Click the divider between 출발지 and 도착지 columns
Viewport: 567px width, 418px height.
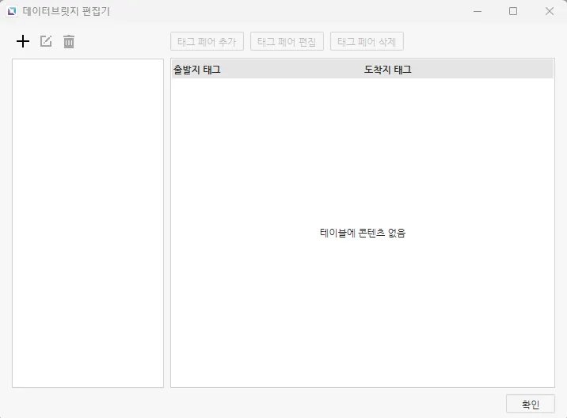pyautogui.click(x=362, y=70)
